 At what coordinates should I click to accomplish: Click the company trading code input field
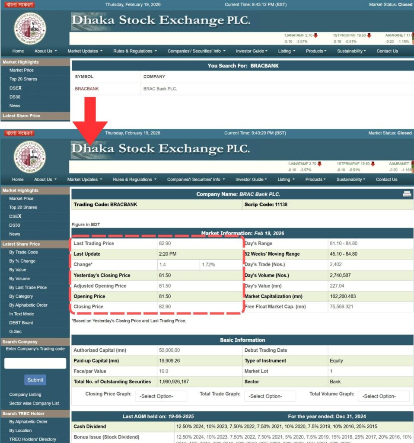point(35,363)
